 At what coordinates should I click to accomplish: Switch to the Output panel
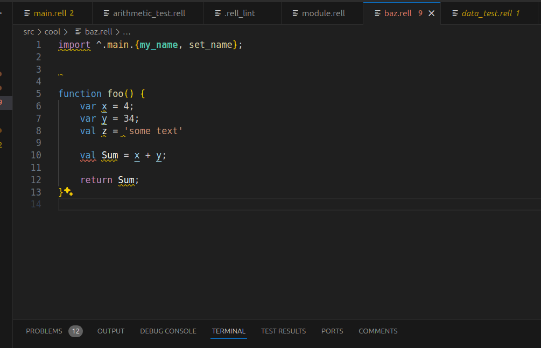pos(111,331)
